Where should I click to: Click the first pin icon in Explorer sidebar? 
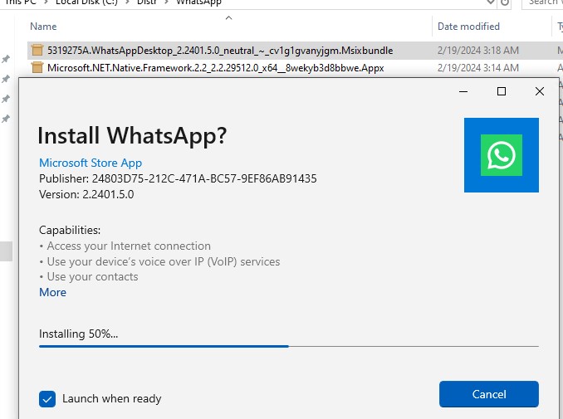click(6, 59)
